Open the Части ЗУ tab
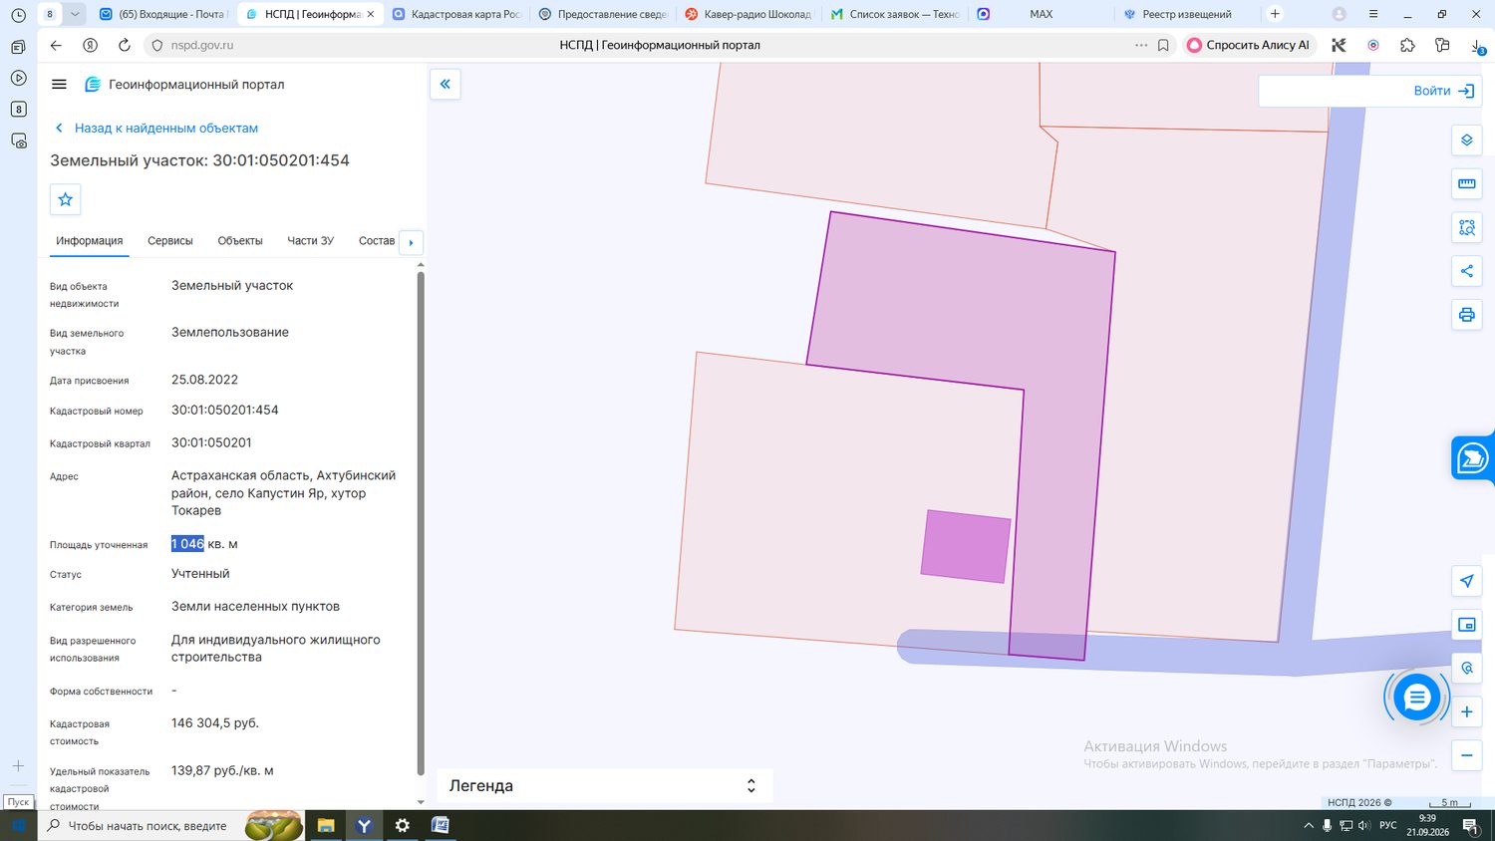This screenshot has height=841, width=1495. (x=311, y=241)
